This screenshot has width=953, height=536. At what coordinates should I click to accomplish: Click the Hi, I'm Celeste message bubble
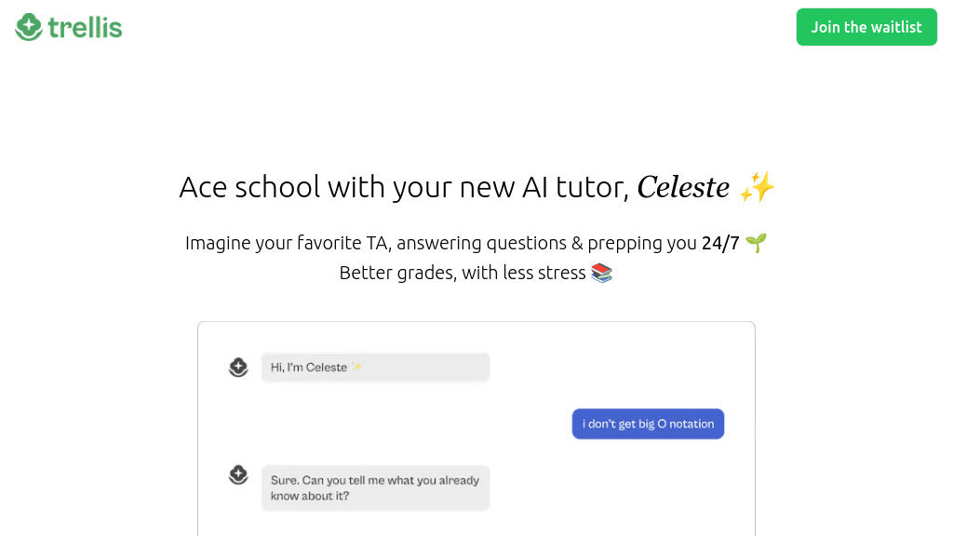pyautogui.click(x=375, y=367)
